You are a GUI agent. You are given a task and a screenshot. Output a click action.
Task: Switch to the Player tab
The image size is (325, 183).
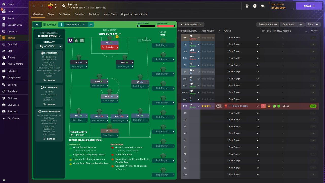51,14
